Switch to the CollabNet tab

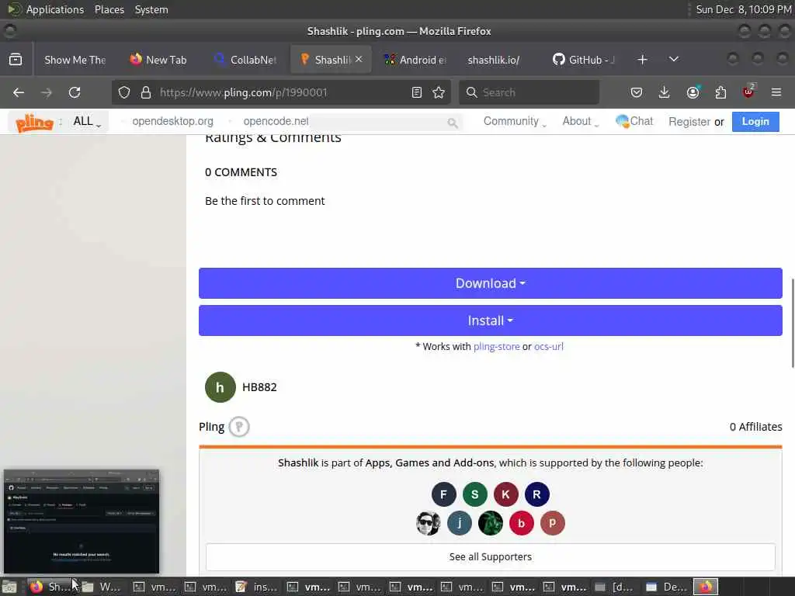pyautogui.click(x=246, y=60)
